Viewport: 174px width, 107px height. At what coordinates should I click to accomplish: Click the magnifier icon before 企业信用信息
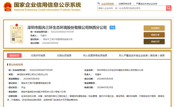pyautogui.click(x=98, y=4)
